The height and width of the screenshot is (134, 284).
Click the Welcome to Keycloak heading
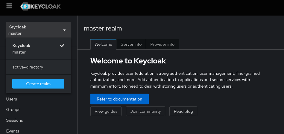pos(128,61)
